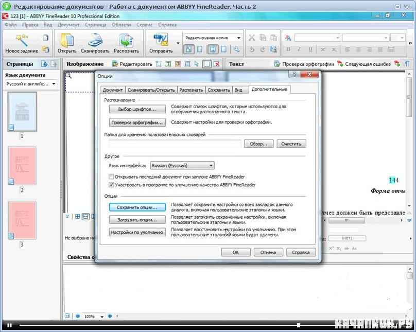Open the document language dropdown
Screen dimensions: 416x332
(31, 84)
